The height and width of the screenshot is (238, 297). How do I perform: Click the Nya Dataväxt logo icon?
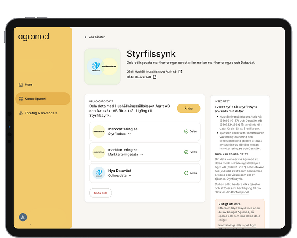(99, 173)
